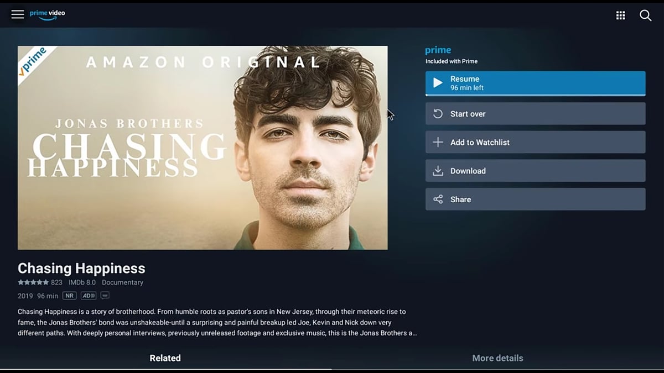This screenshot has width=664, height=373.
Task: Click the Resume 96 min left button
Action: tap(535, 83)
